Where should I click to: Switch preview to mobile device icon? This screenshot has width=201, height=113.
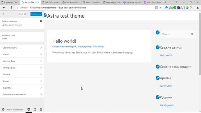(41, 110)
